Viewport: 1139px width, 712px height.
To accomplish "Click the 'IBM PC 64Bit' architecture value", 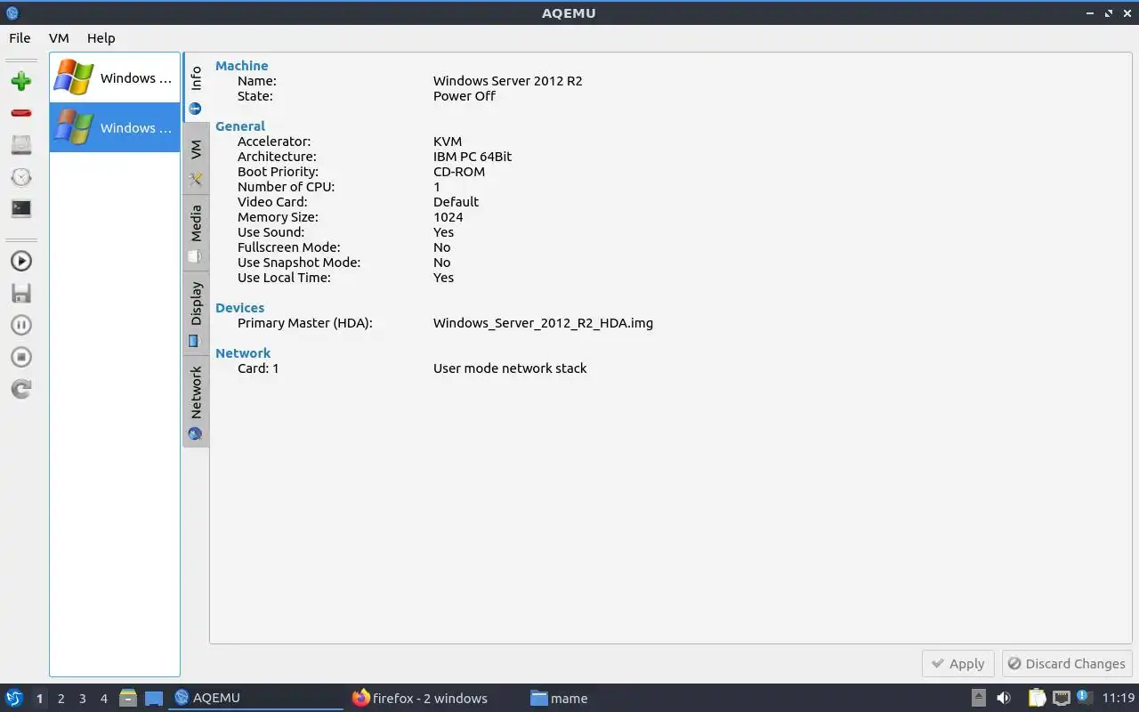I will point(473,157).
